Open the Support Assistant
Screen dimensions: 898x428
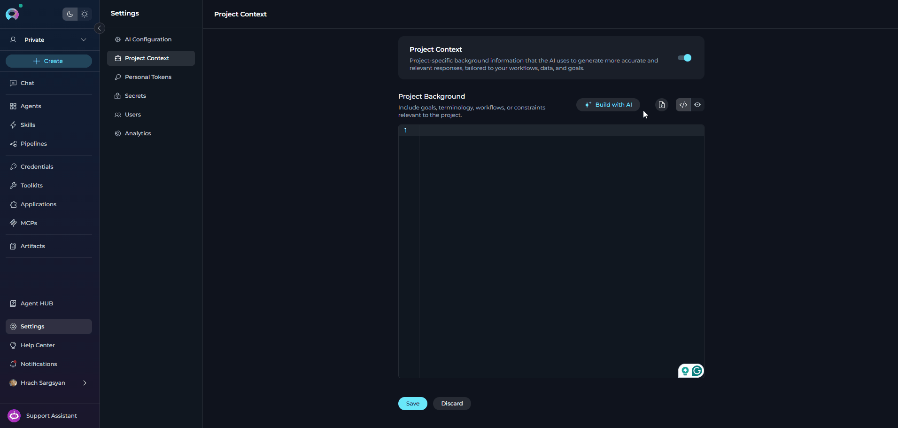50,416
